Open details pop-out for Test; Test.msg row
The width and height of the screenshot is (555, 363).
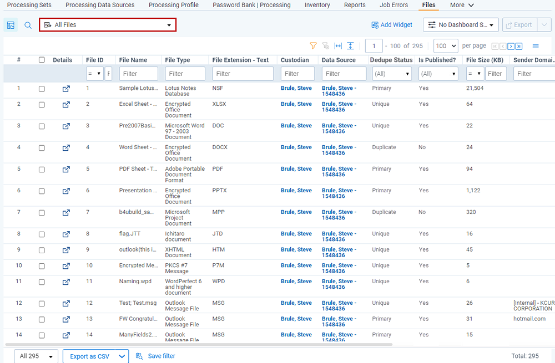(66, 303)
